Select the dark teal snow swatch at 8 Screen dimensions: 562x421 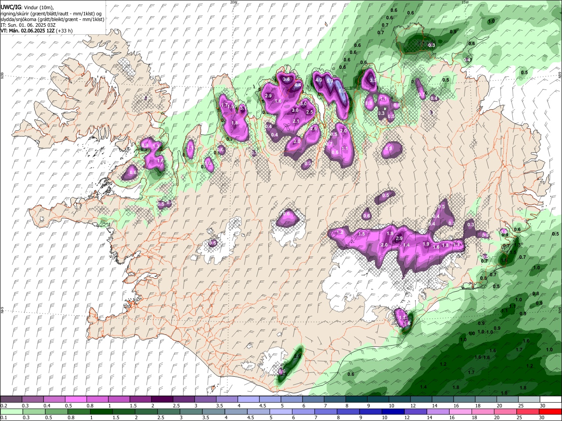[356, 400]
